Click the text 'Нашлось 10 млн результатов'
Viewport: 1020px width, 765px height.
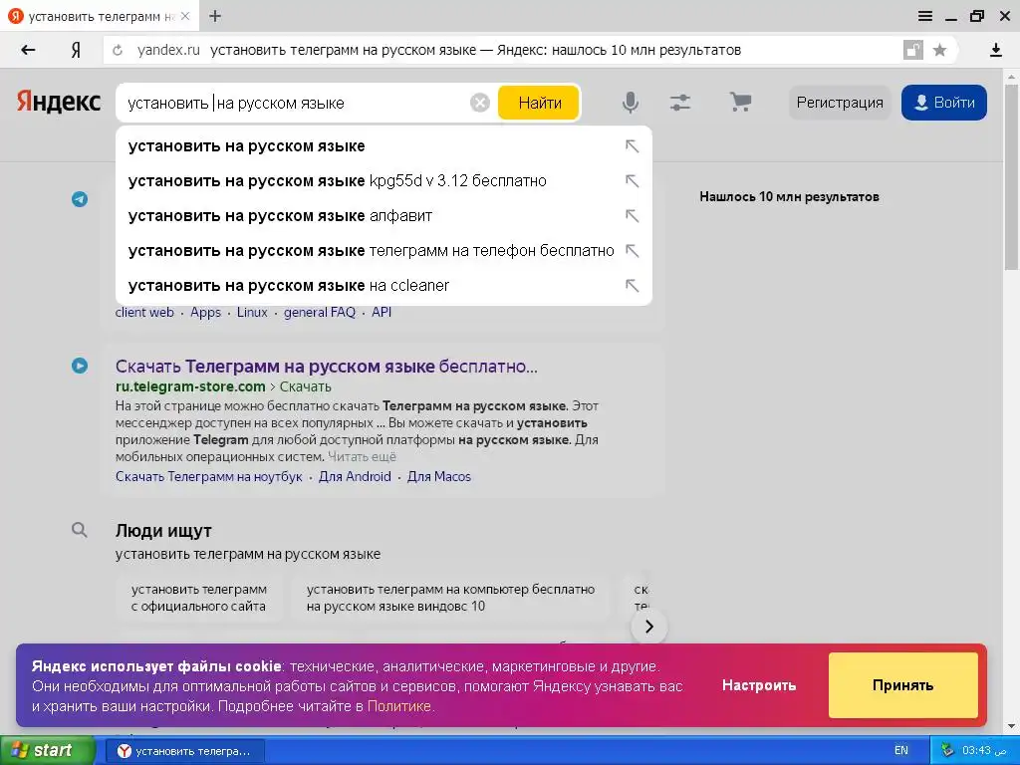[x=789, y=196]
